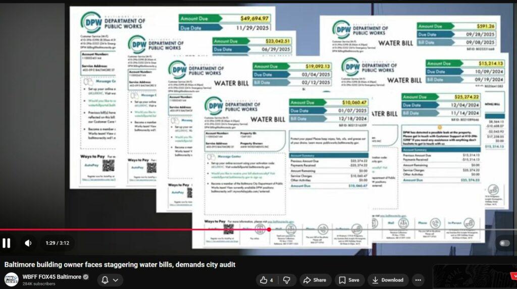
Task: Click the next video thumbnail at bottom right
Action: point(475,277)
